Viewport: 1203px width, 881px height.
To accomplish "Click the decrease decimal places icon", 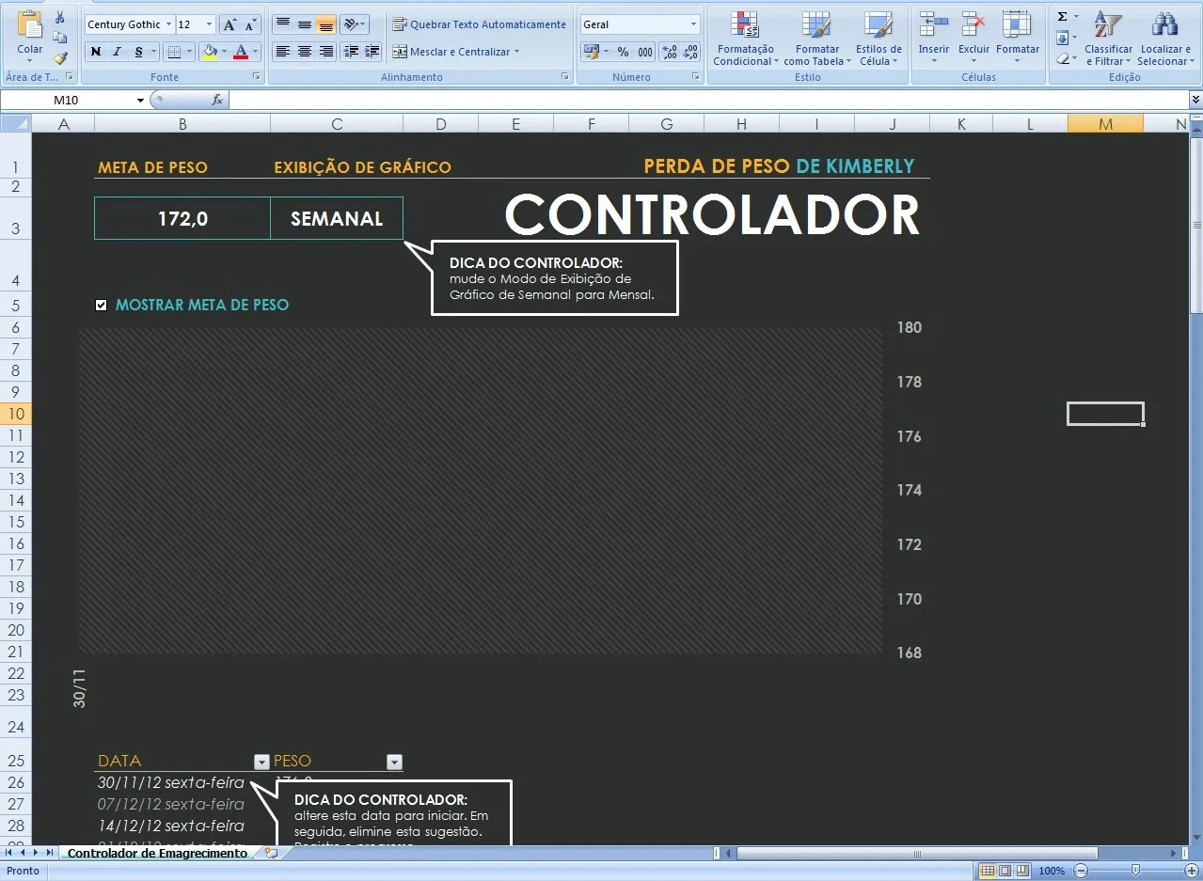I will click(690, 52).
